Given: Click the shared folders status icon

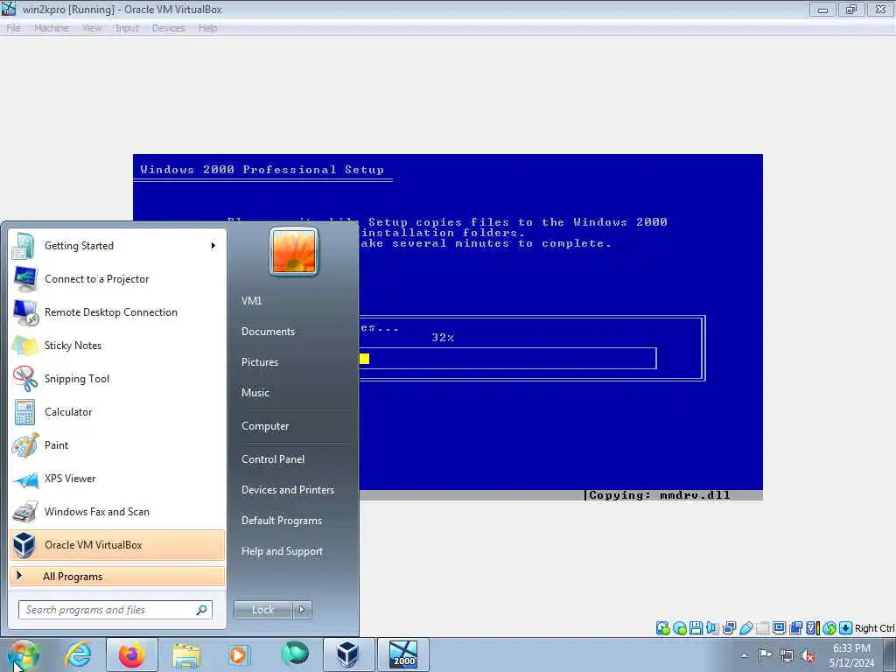Looking at the screenshot, I should pos(762,628).
